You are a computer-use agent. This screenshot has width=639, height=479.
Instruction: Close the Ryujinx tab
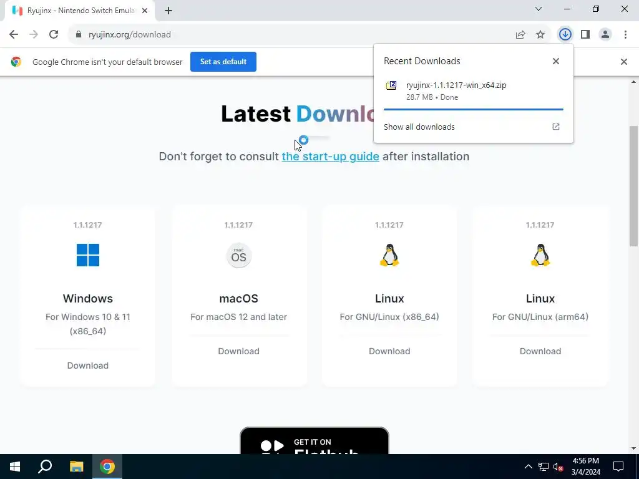[x=145, y=11]
